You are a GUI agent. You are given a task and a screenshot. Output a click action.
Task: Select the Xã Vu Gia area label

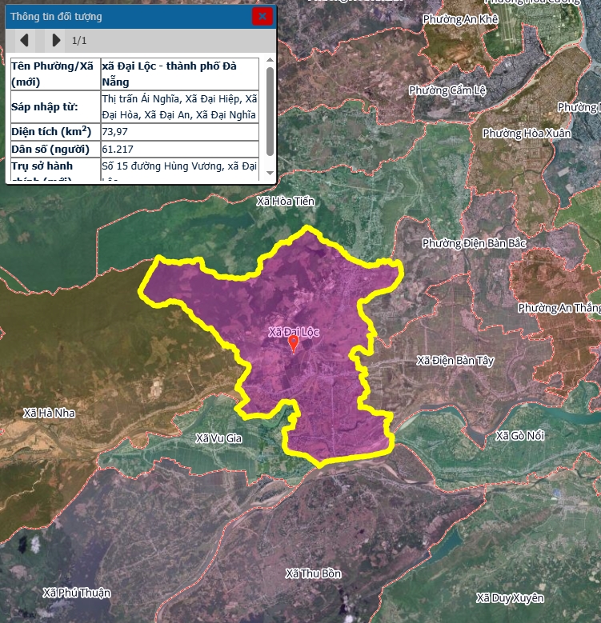coord(218,437)
